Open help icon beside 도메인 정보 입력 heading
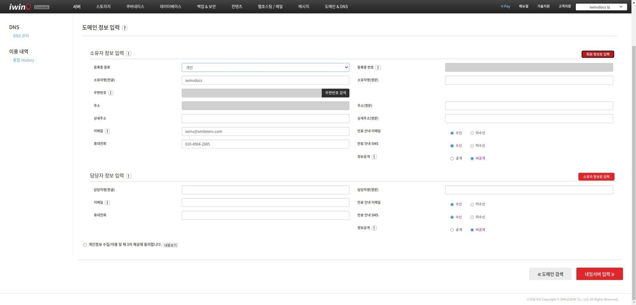This screenshot has height=305, width=636. click(124, 28)
